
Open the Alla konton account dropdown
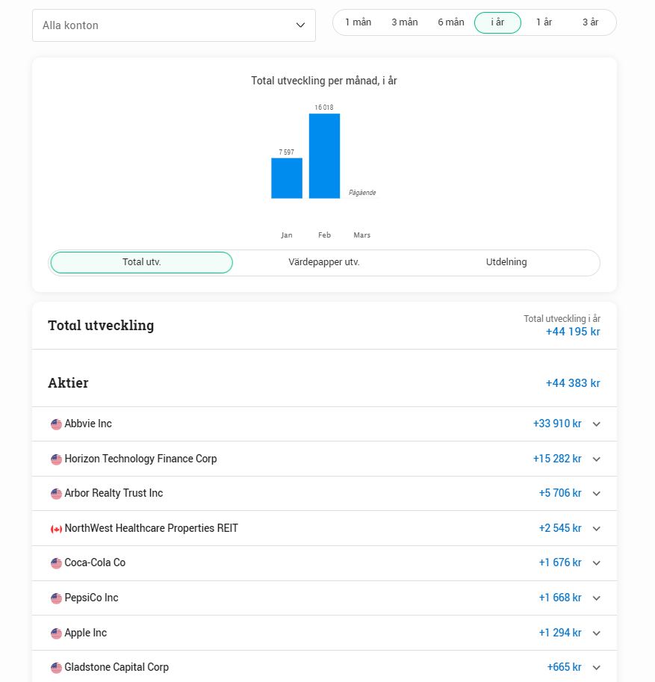[x=173, y=25]
